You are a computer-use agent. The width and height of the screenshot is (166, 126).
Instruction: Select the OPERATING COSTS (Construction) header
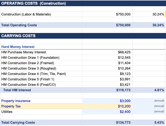point(83,3)
